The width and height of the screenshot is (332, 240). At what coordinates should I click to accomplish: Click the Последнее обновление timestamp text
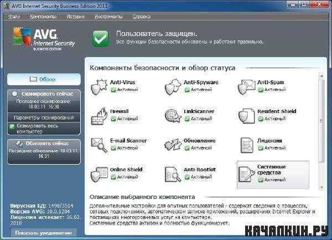[x=44, y=154]
